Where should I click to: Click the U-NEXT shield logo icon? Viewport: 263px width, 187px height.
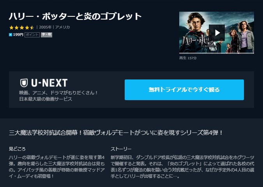[24, 83]
